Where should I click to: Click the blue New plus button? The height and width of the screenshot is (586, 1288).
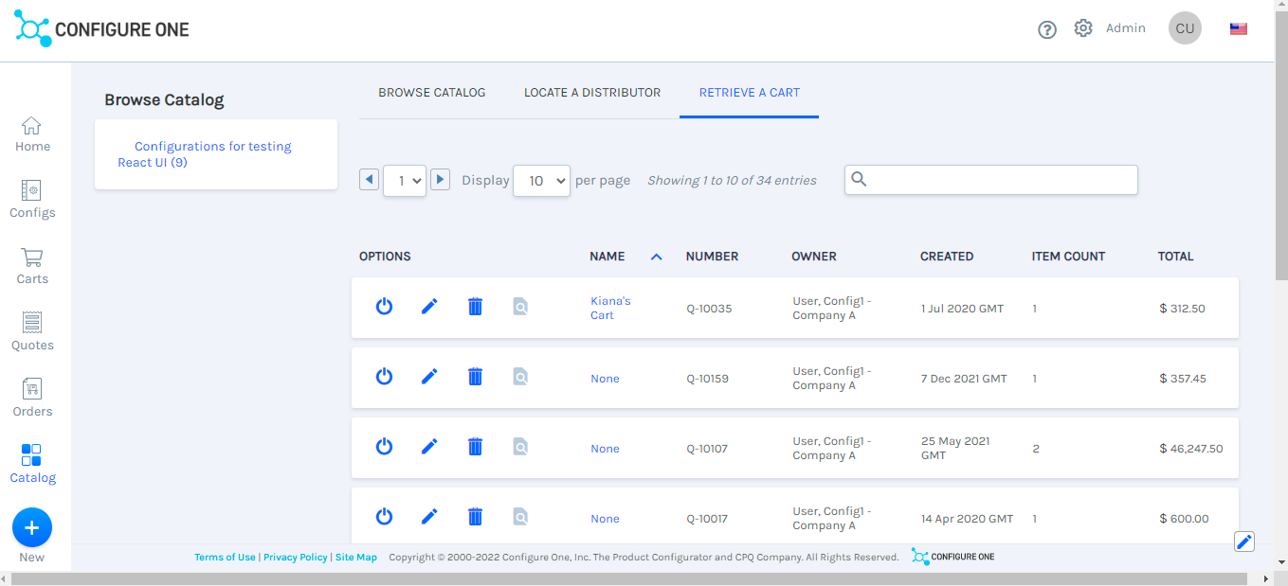click(x=32, y=527)
